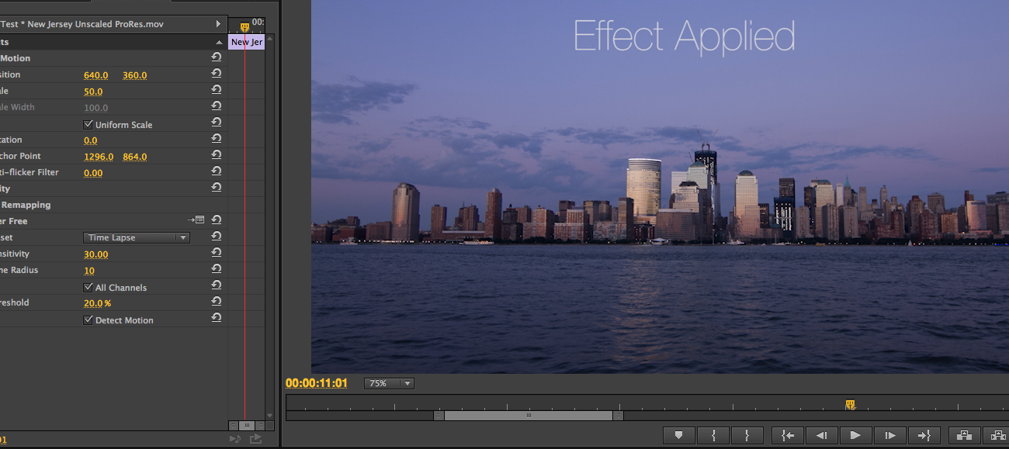Collapse the effects header triangle
The width and height of the screenshot is (1009, 449).
pos(219,43)
